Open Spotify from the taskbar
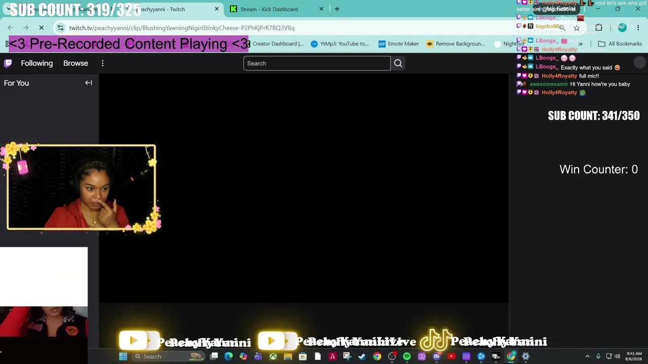This screenshot has height=364, width=648. click(x=407, y=356)
